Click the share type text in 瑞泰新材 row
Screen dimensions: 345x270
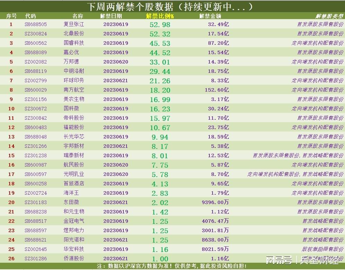coord(298,155)
